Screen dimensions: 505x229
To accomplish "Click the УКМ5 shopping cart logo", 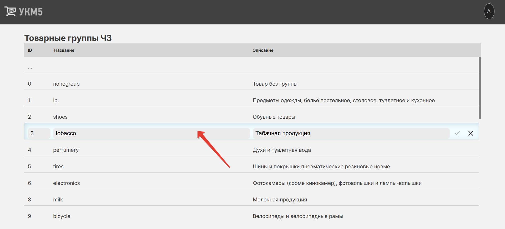I will pyautogui.click(x=23, y=12).
